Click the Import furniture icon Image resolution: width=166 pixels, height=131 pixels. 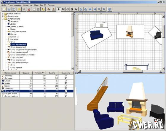(x=53, y=9)
